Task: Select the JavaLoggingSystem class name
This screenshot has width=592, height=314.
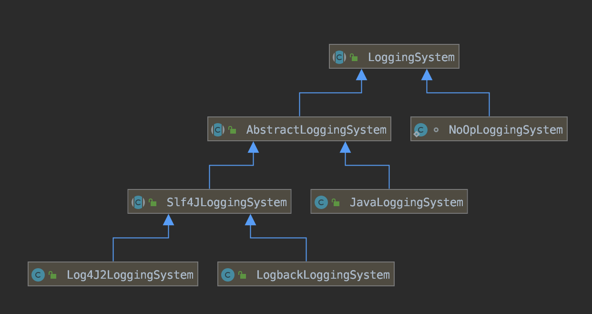Action: pos(407,202)
